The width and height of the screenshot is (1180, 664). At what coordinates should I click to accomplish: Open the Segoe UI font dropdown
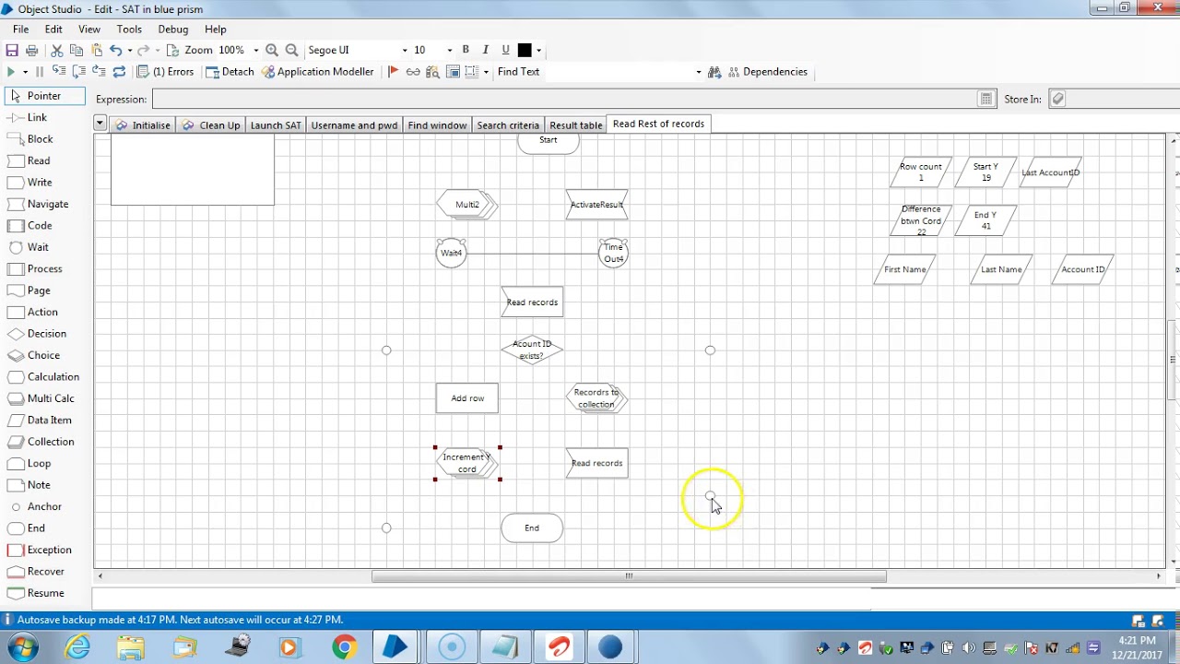(x=404, y=51)
